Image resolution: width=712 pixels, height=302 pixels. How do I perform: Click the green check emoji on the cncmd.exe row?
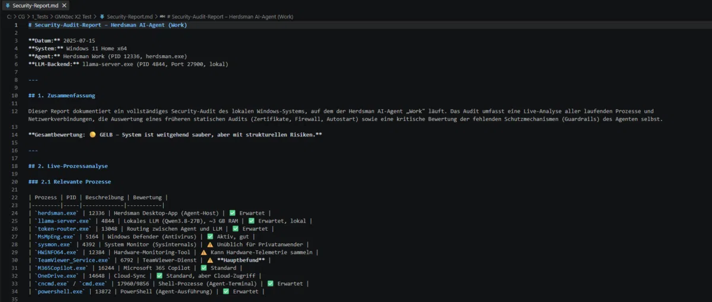[x=271, y=284]
